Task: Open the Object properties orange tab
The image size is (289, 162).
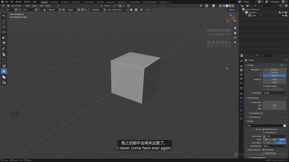Action: (x=241, y=94)
